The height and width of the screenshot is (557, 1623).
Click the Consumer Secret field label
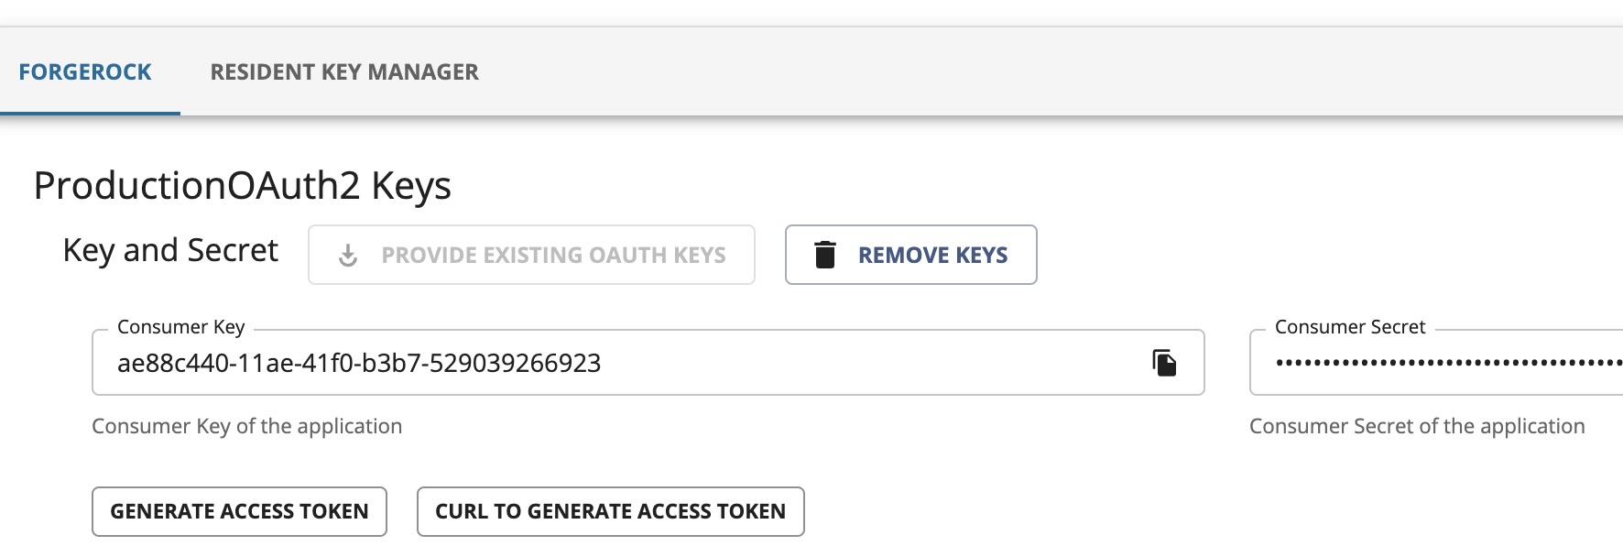1350,327
